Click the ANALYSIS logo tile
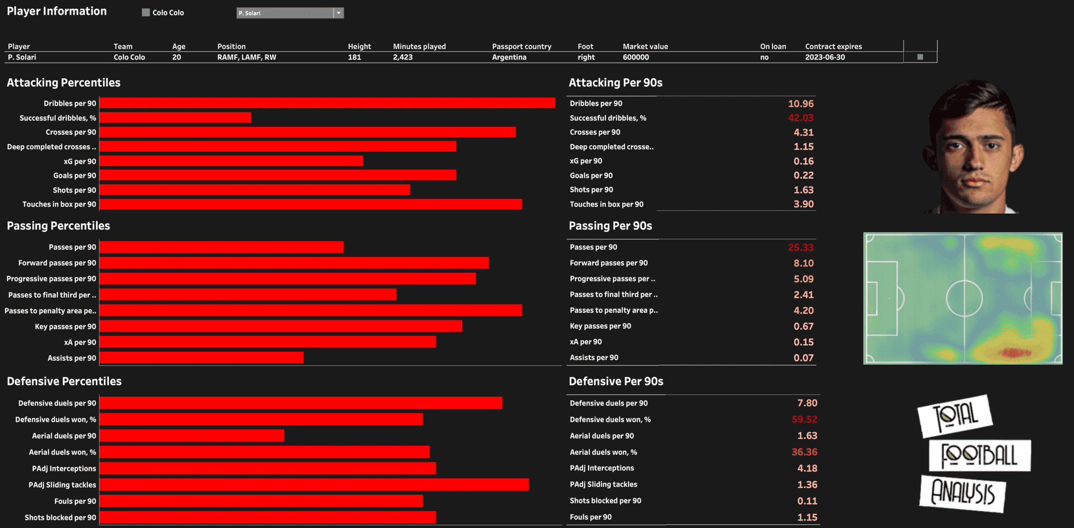The height and width of the screenshot is (528, 1074). [x=962, y=494]
